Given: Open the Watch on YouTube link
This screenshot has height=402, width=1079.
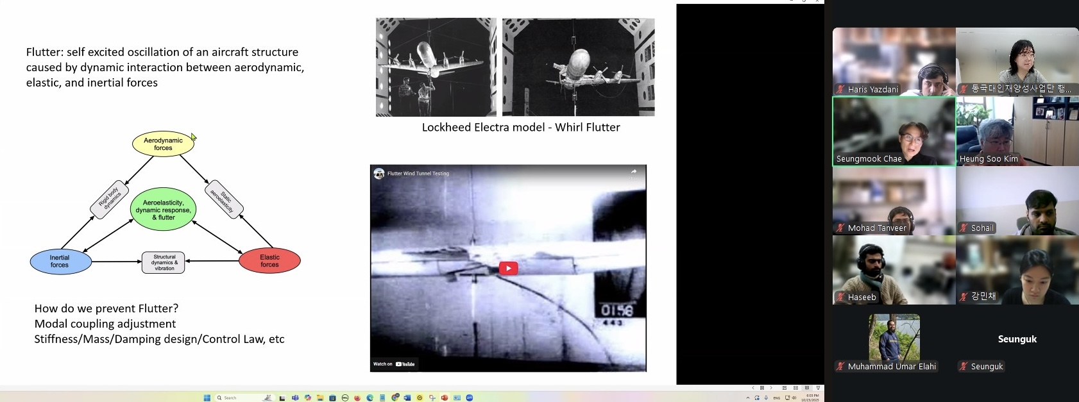Looking at the screenshot, I should point(395,364).
